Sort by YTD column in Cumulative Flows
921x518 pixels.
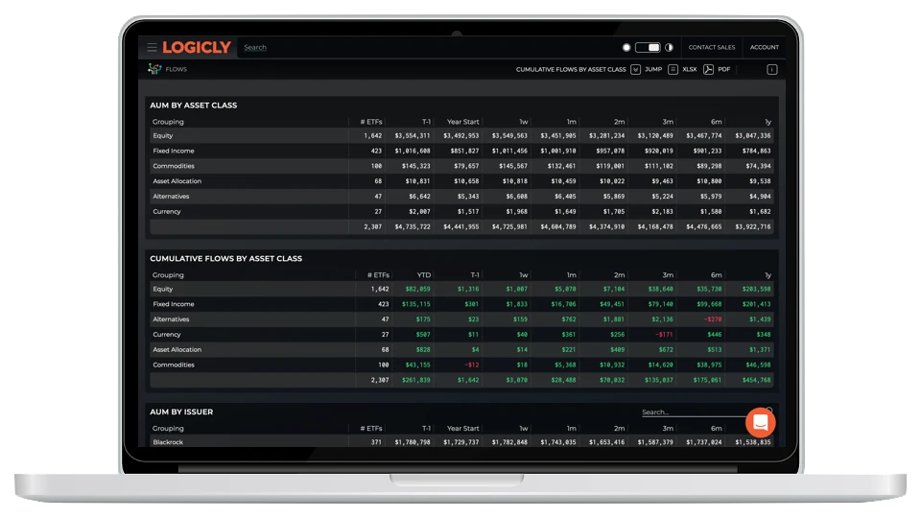pos(424,275)
